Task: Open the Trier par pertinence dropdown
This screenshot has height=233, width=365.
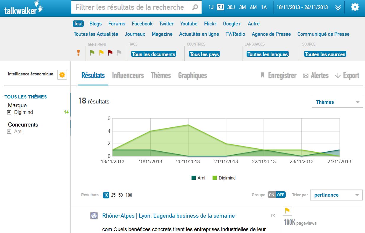Action: coord(336,195)
